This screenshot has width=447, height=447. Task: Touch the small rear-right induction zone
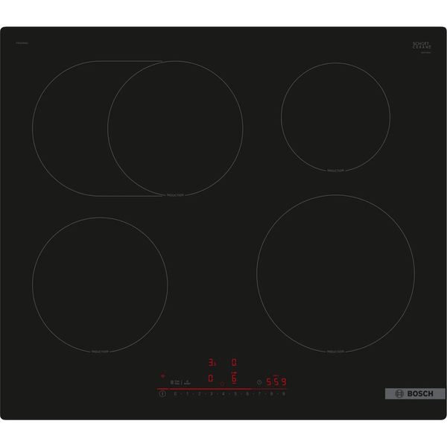pyautogui.click(x=335, y=115)
